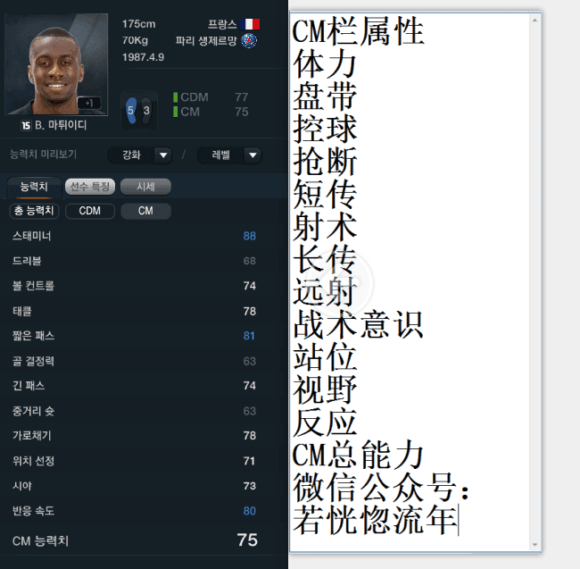Open the 레벨 dropdown

coord(229,155)
